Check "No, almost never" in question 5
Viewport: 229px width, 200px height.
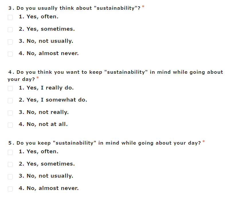pos(10,189)
